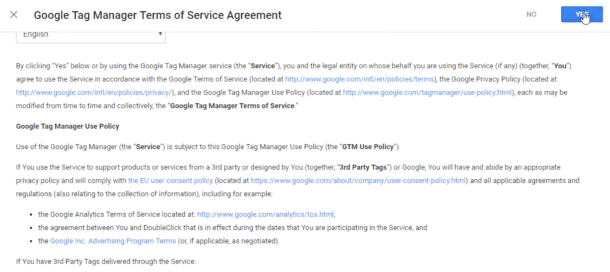Accept the agreement with the YES button
Viewport: 610px width, 272px height.
coord(581,14)
